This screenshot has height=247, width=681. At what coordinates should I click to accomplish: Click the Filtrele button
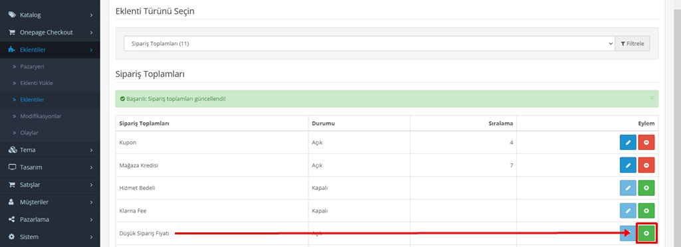click(x=632, y=44)
